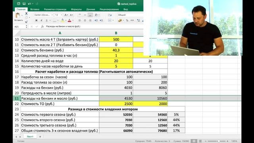Viewport: 254px width, 143px height.
Task: Expand the undo history arrow
Action: tap(33, 4)
